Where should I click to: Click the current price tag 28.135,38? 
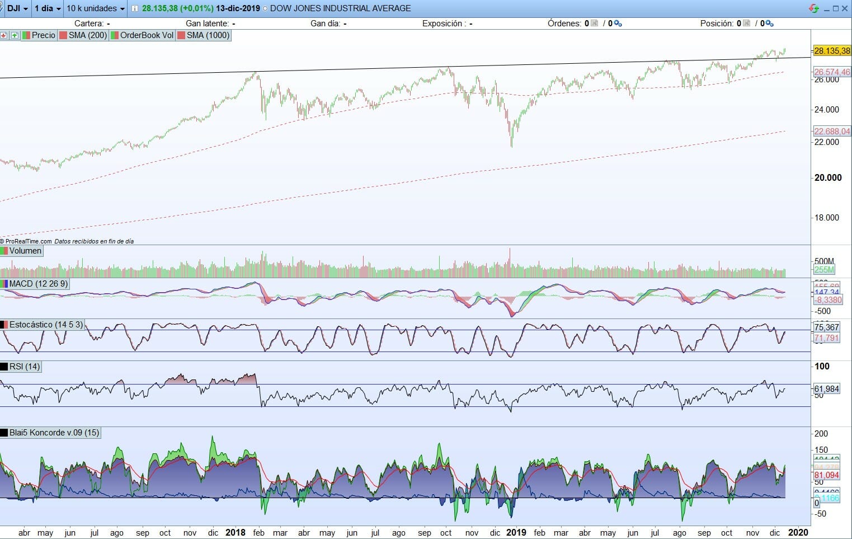coord(832,51)
